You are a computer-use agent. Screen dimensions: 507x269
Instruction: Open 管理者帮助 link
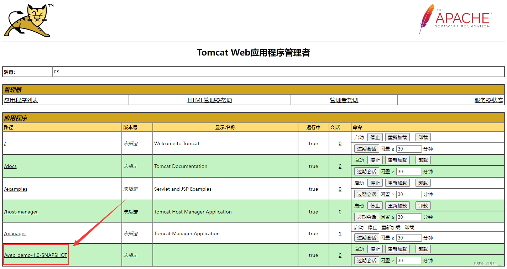tap(344, 100)
